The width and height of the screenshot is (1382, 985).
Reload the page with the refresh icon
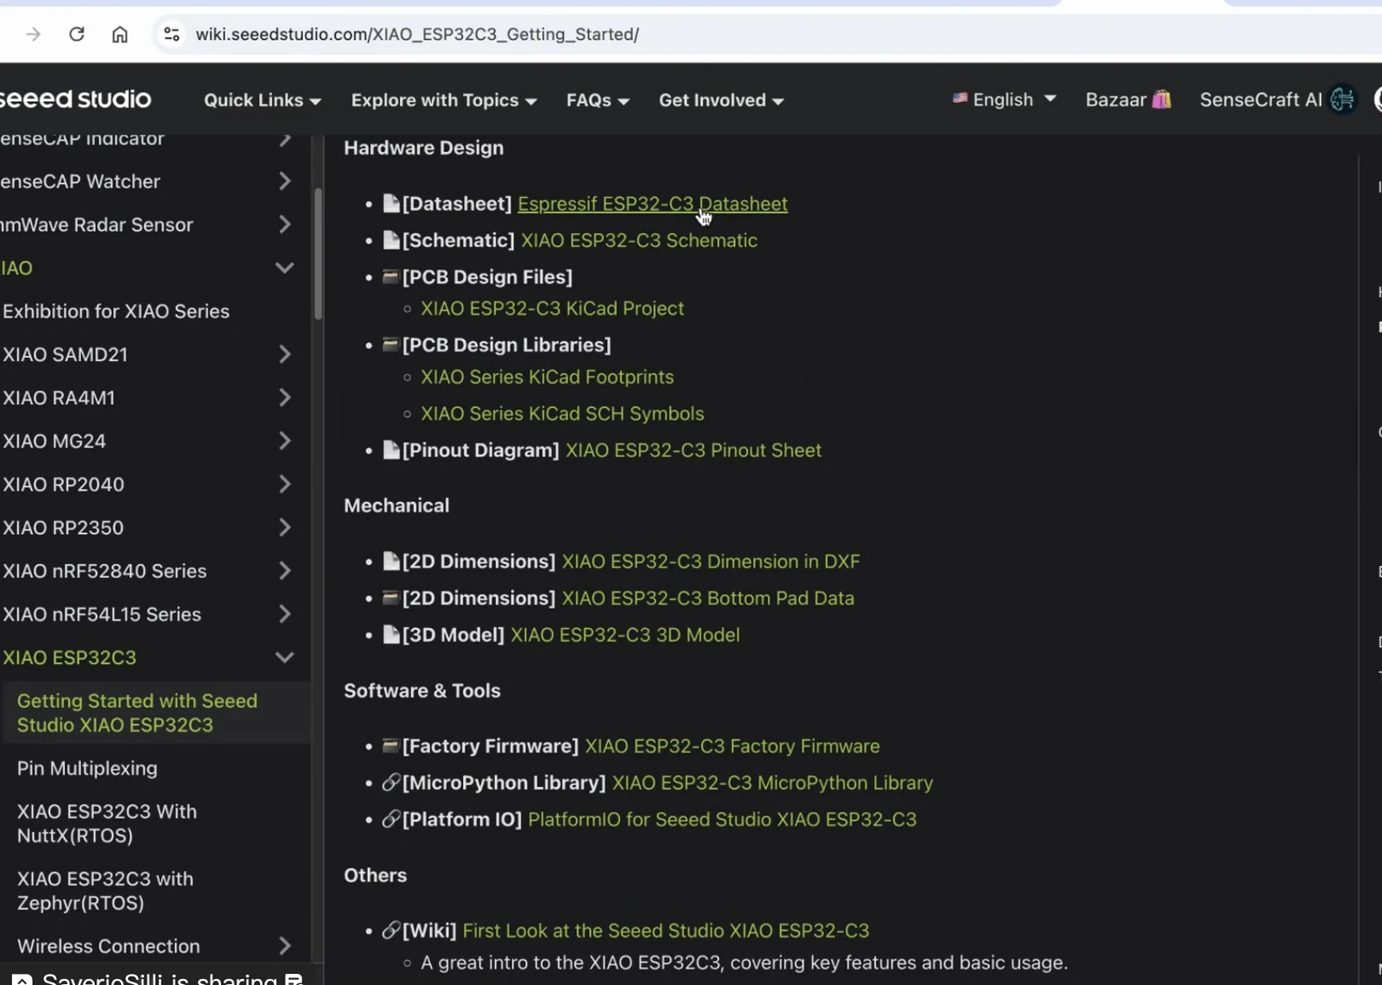(x=77, y=35)
